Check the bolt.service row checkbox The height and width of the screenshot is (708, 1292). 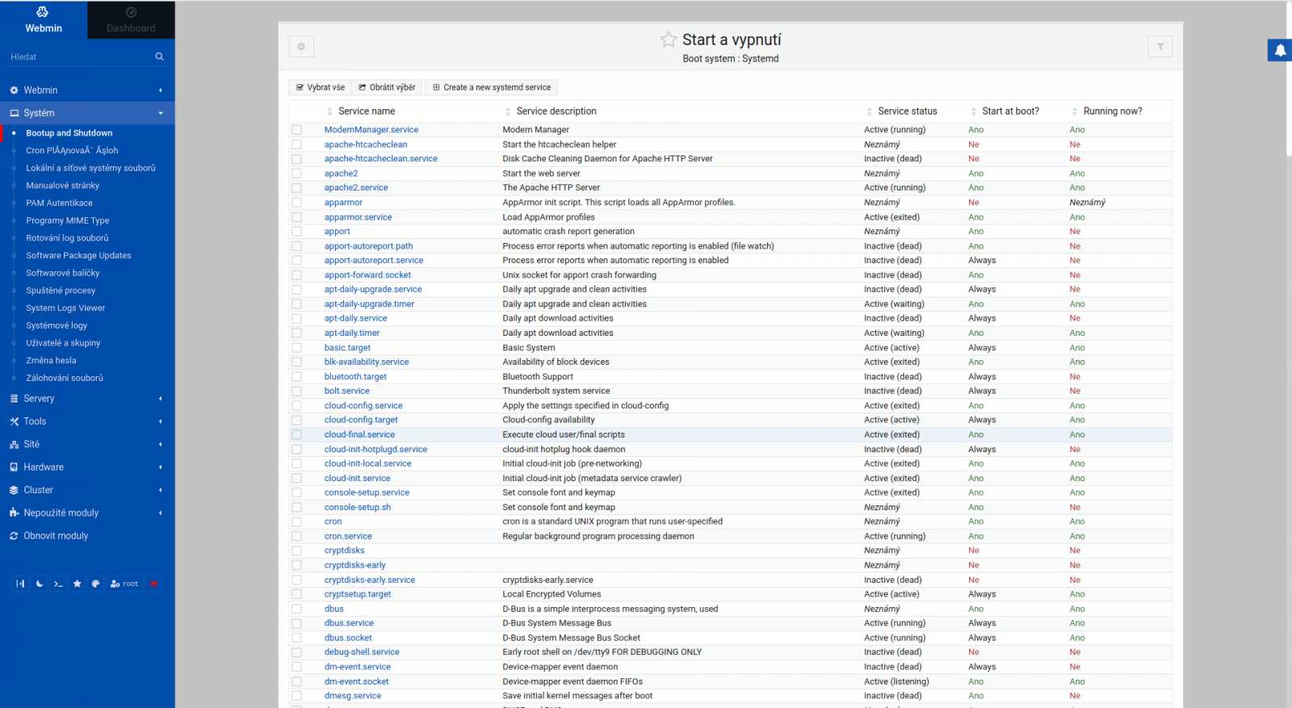[296, 391]
